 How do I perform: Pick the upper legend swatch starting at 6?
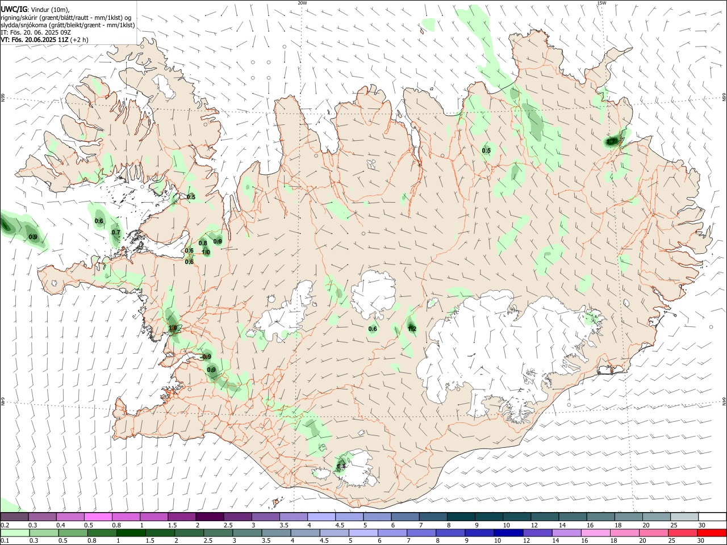coord(404,517)
